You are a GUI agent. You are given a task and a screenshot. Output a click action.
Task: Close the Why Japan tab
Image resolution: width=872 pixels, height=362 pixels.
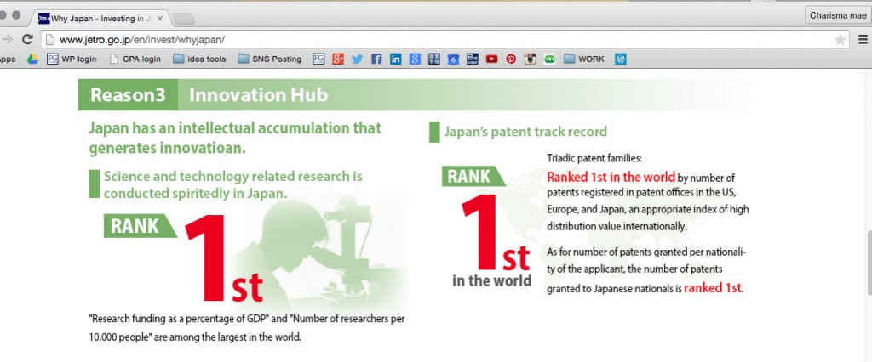160,19
